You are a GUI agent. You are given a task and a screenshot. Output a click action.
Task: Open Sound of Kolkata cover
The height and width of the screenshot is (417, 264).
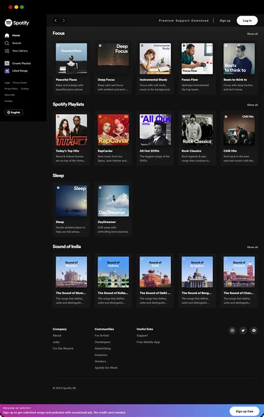coord(114,272)
